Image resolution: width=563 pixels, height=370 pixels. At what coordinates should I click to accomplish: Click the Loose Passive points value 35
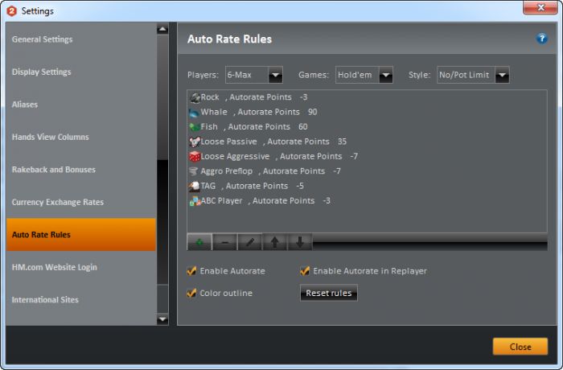point(342,142)
